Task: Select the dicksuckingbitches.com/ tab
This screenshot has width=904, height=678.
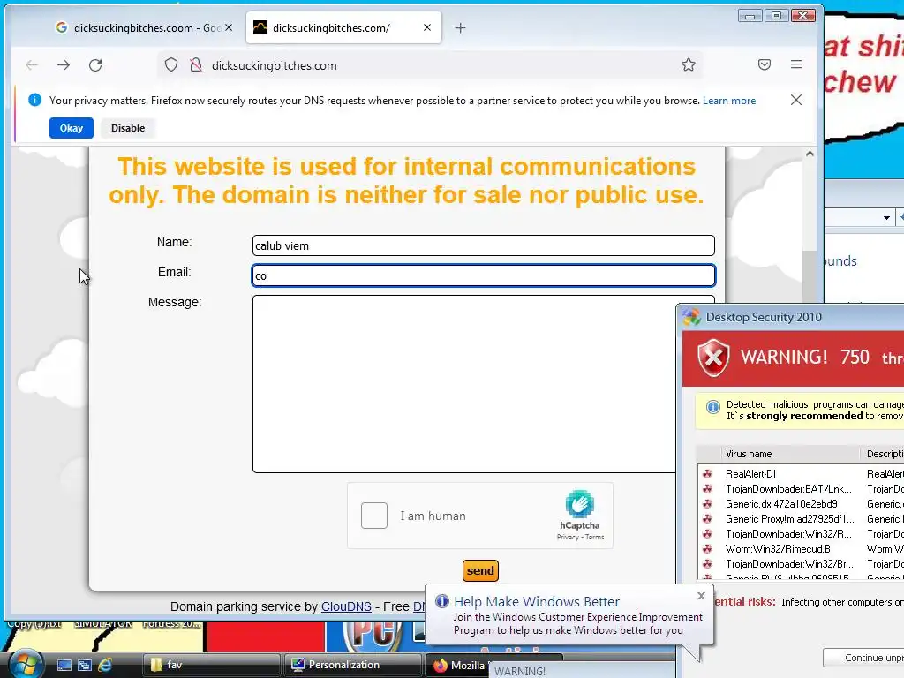Action: pos(343,27)
